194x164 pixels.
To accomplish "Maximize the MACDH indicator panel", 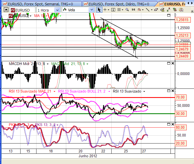I will [x=169, y=63].
